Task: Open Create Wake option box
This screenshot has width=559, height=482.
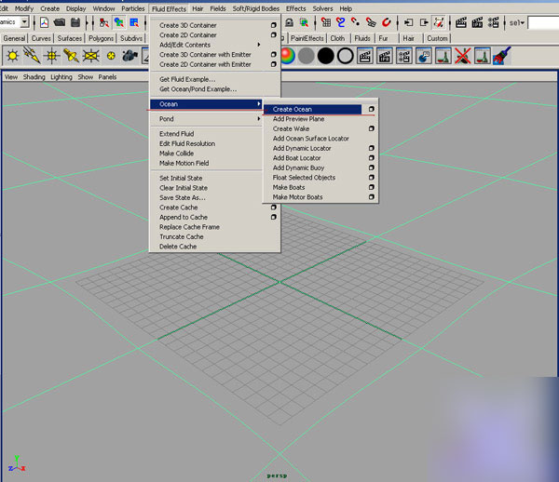Action: [x=371, y=128]
